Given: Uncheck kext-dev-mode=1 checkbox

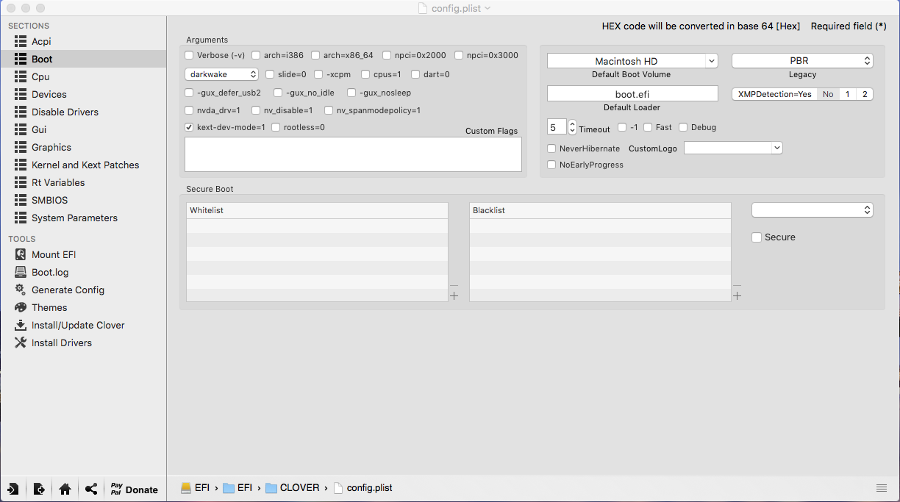Looking at the screenshot, I should pyautogui.click(x=189, y=127).
